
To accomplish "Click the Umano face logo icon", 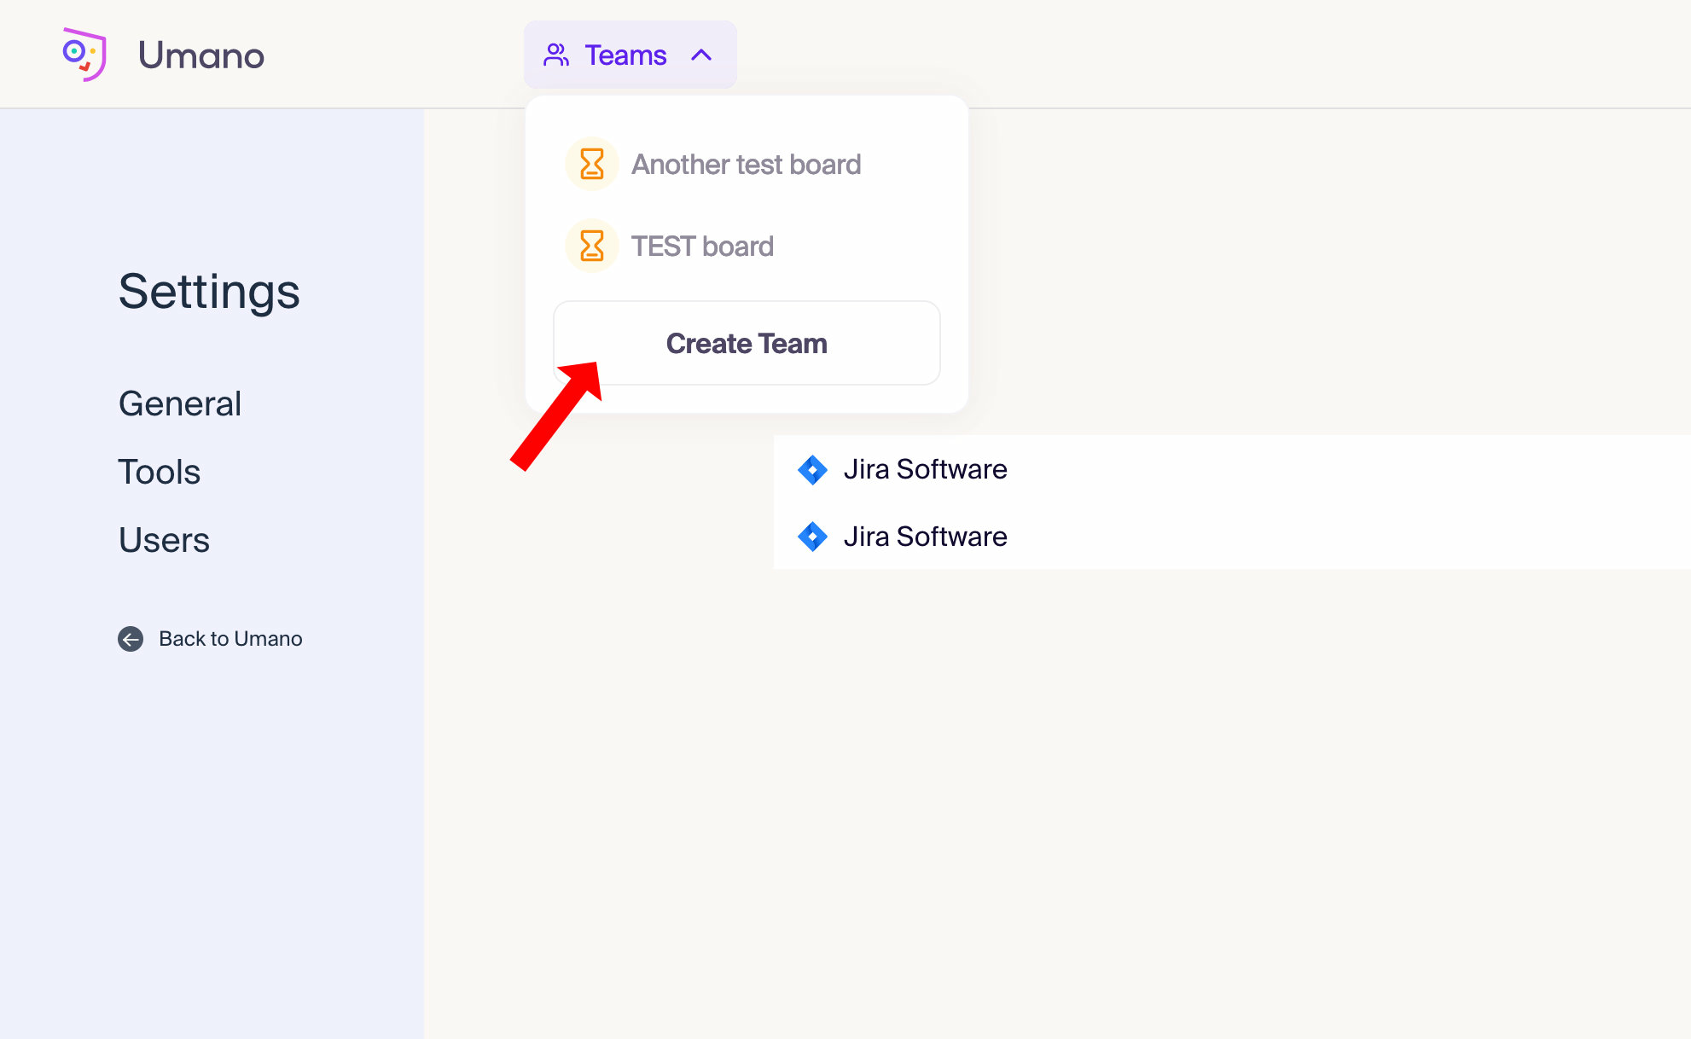I will pos(84,55).
